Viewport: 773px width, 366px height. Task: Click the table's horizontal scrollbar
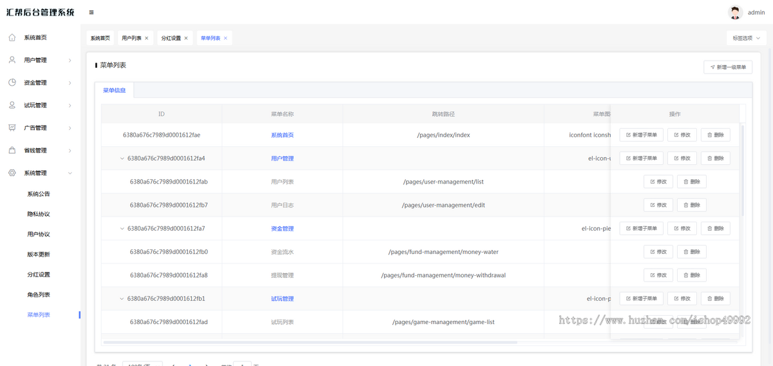(310, 342)
